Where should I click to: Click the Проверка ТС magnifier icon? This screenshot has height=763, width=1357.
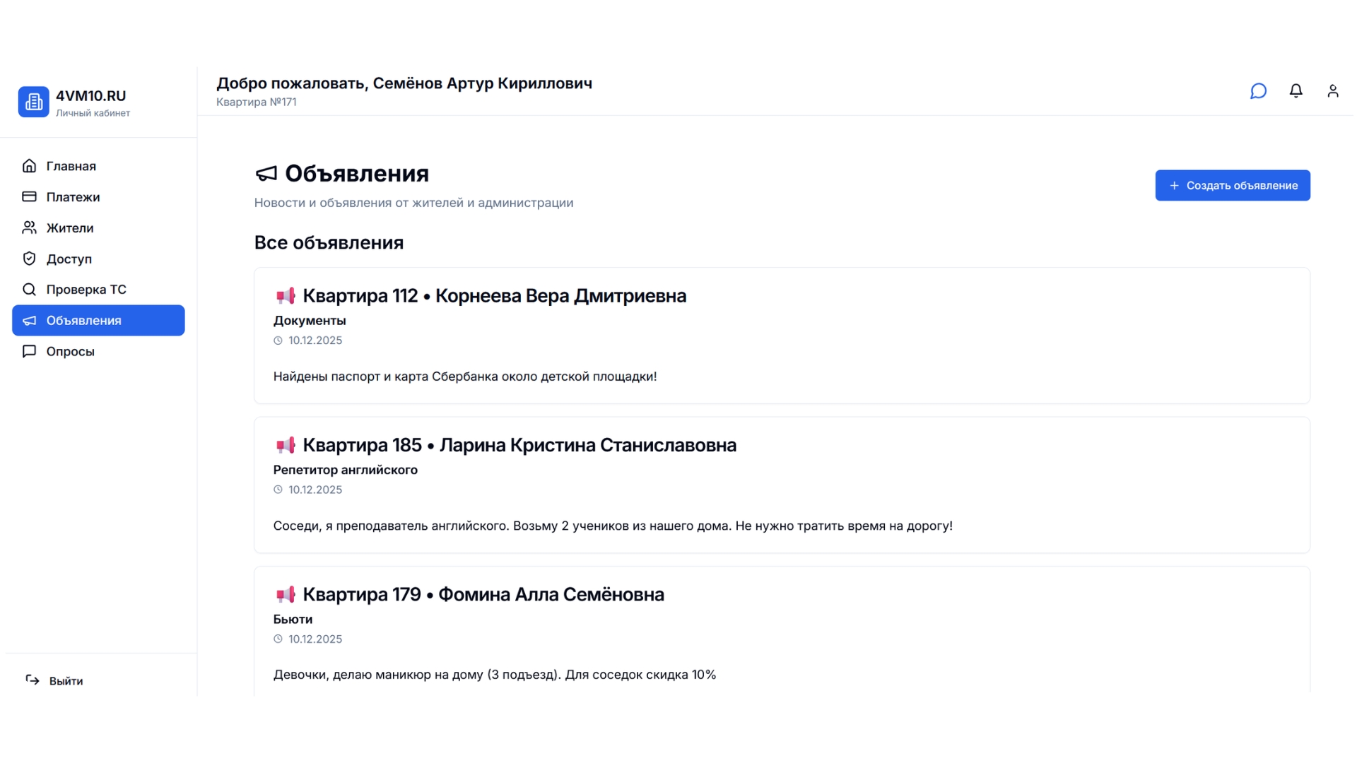(29, 289)
